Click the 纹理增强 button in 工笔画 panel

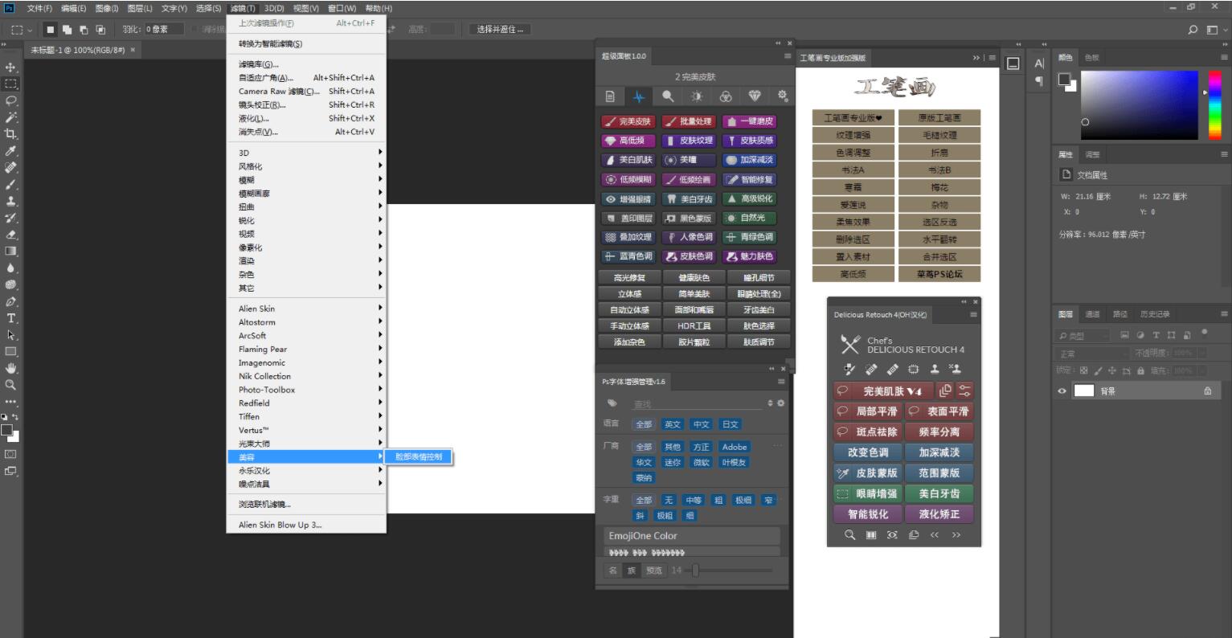pyautogui.click(x=853, y=135)
